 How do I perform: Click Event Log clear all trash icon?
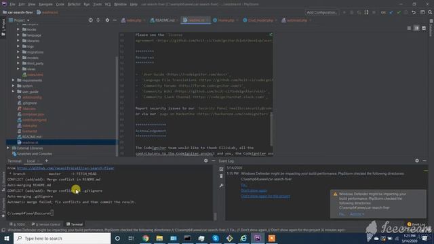[x=221, y=176]
